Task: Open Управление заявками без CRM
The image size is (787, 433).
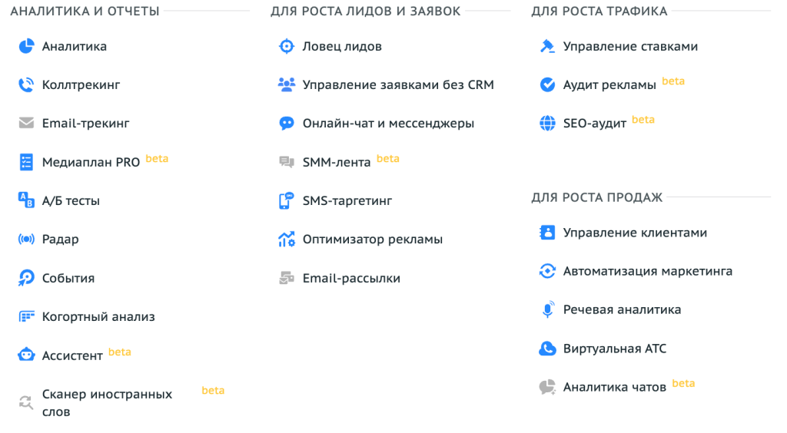Action: coord(398,84)
